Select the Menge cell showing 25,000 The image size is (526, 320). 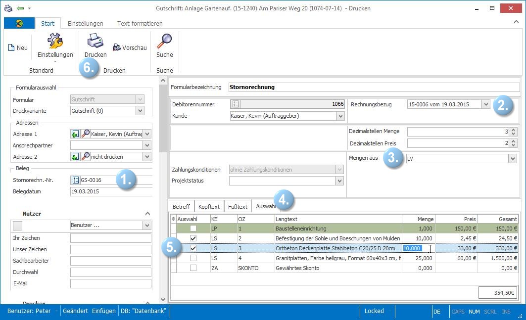pyautogui.click(x=418, y=258)
